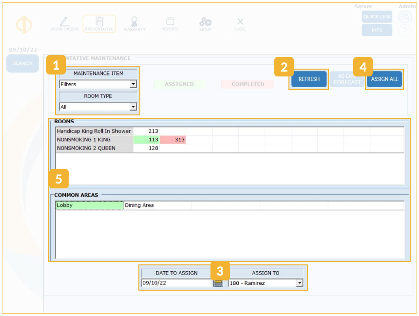This screenshot has width=419, height=316.
Task: Open Setup with the gears icon
Action: [x=205, y=23]
